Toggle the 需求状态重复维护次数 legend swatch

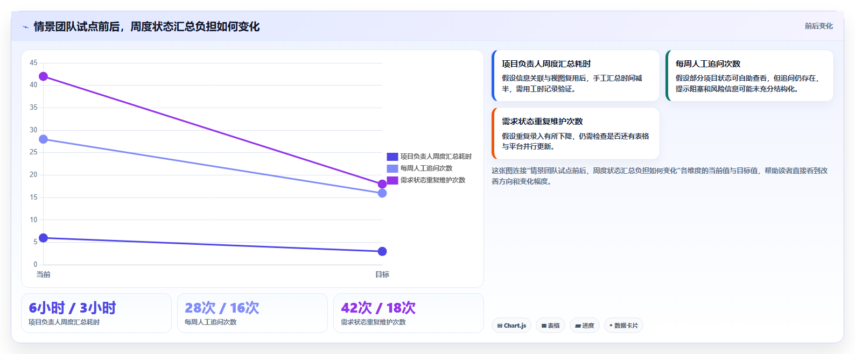392,180
